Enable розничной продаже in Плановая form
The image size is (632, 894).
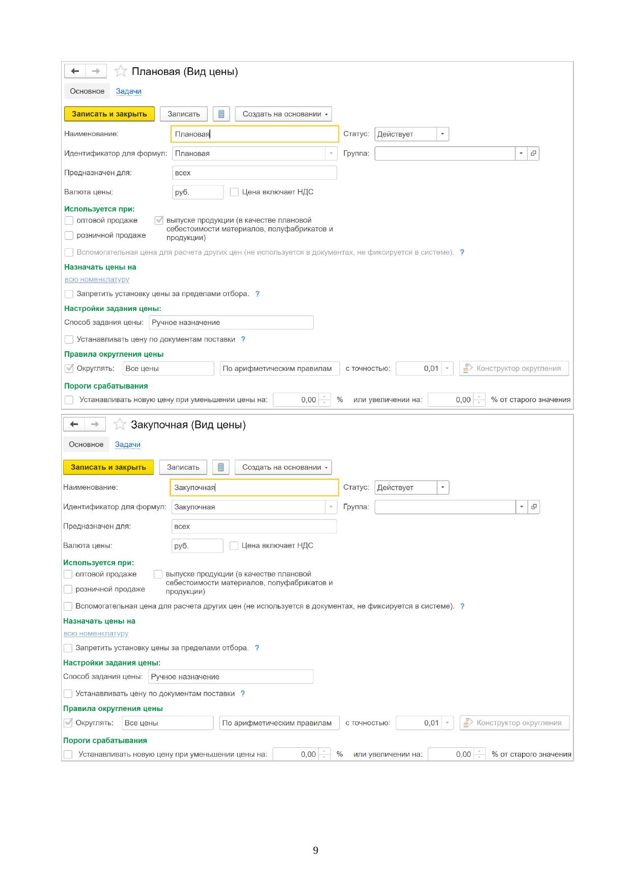point(69,235)
